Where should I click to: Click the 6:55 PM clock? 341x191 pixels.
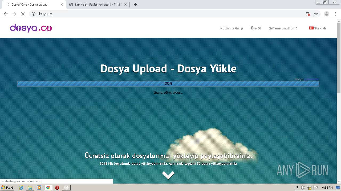click(327, 188)
